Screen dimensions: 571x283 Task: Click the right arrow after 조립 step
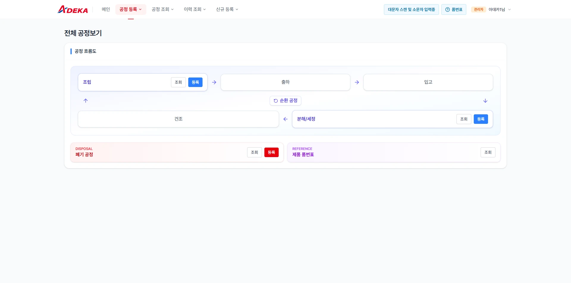[214, 82]
